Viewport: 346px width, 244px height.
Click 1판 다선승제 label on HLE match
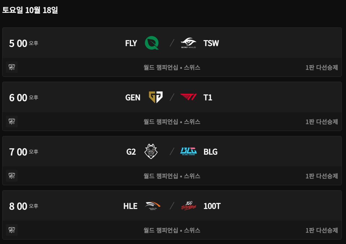pyautogui.click(x=322, y=230)
